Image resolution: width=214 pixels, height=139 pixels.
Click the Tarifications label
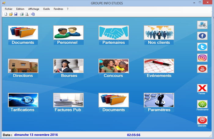coord(23,110)
